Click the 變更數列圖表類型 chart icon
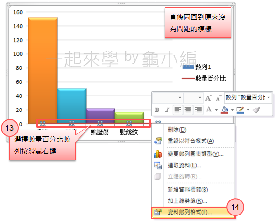 coord(158,154)
